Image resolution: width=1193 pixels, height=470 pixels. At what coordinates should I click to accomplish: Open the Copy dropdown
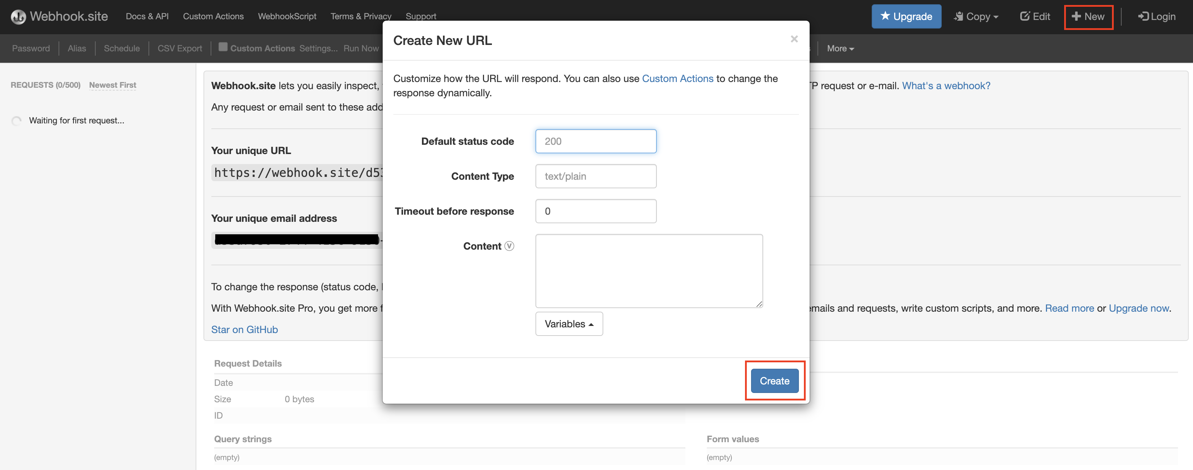click(976, 16)
